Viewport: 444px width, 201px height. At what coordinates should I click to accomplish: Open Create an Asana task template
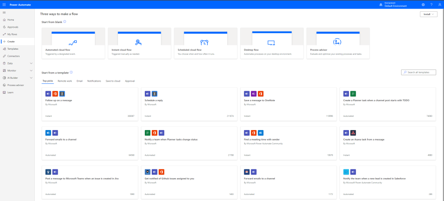point(388,143)
